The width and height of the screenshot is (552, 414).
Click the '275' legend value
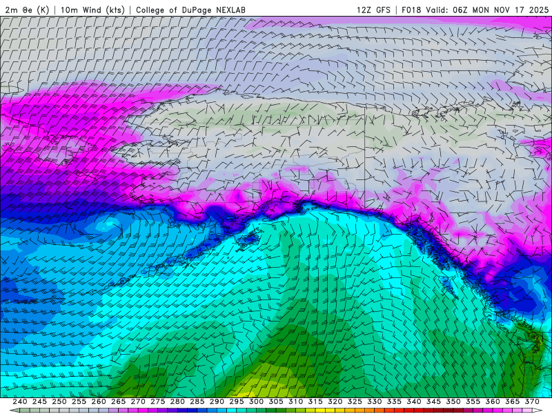(158, 402)
